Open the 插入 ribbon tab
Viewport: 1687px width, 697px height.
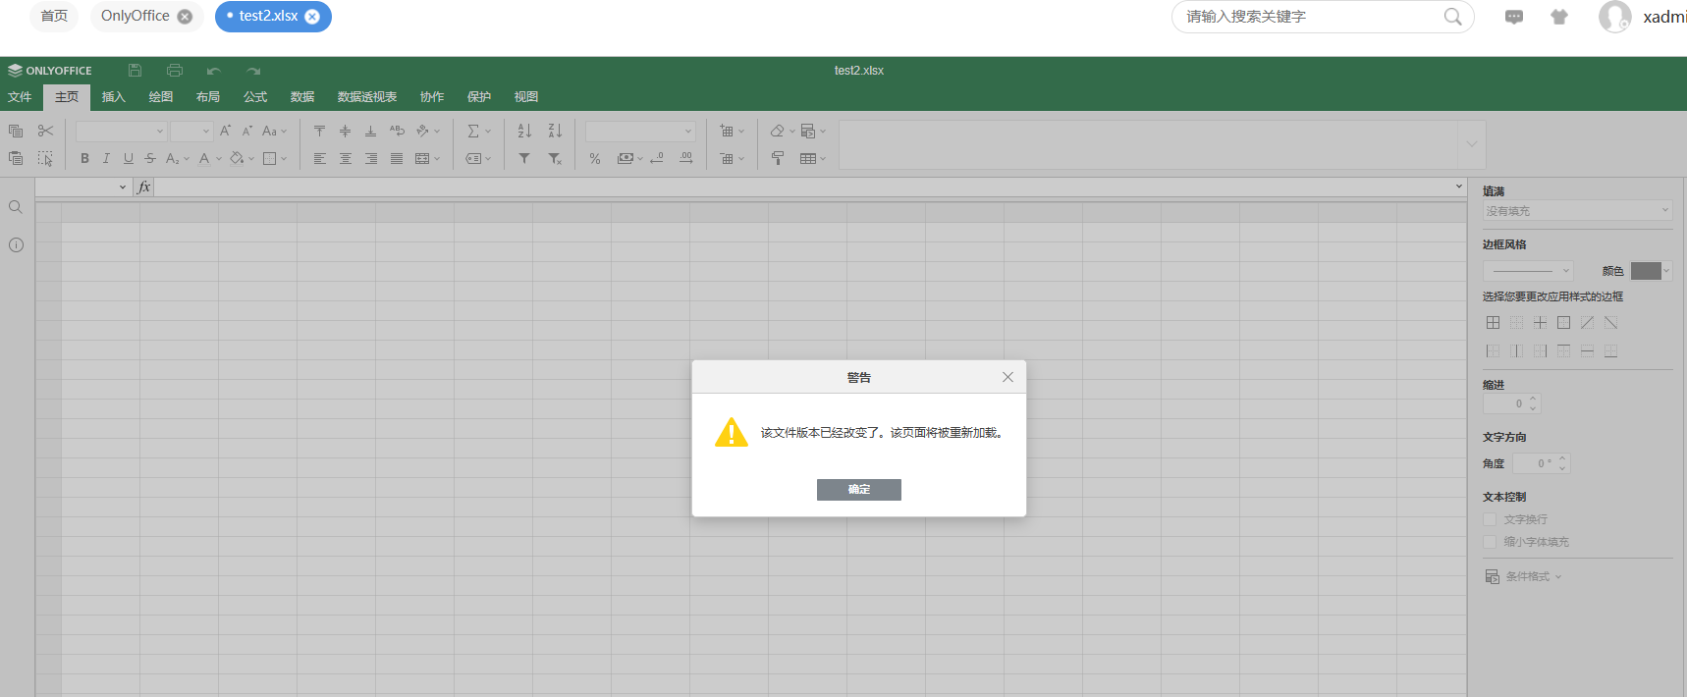[x=114, y=97]
